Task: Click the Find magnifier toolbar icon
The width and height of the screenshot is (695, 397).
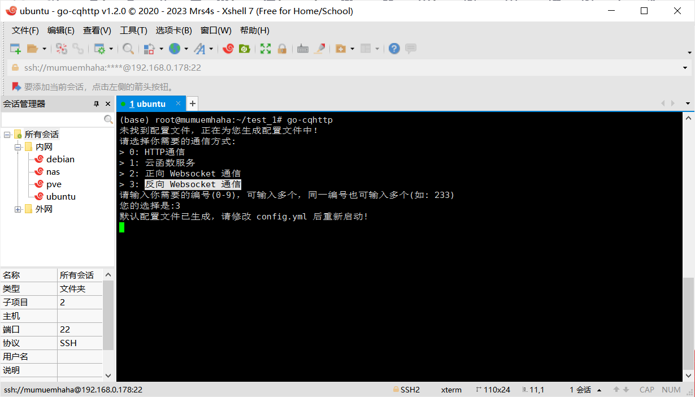Action: (128, 49)
